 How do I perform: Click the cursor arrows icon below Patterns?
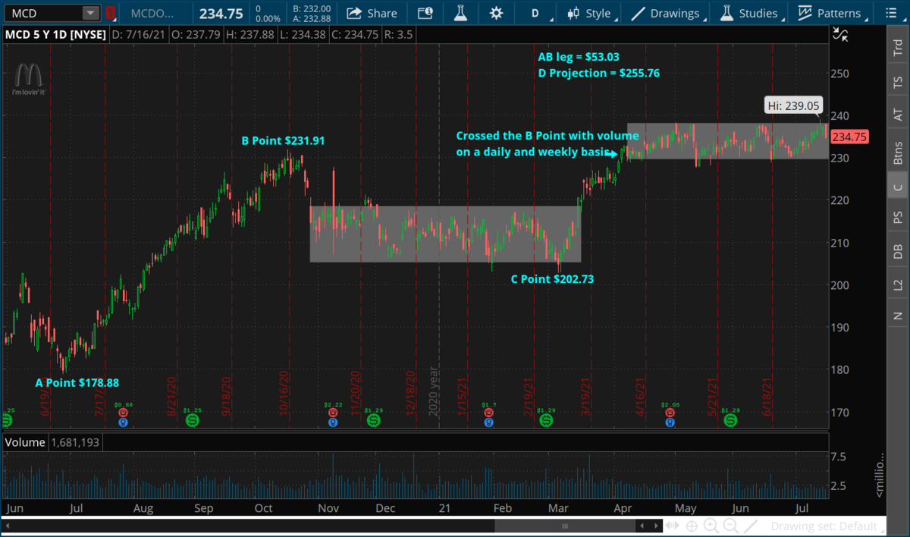click(x=839, y=33)
